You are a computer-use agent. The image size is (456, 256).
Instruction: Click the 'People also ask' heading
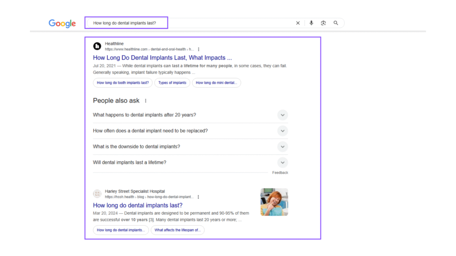click(116, 101)
